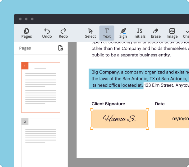The width and height of the screenshot is (189, 167).
Task: Open page 2 thumbnail
Action: point(41,142)
